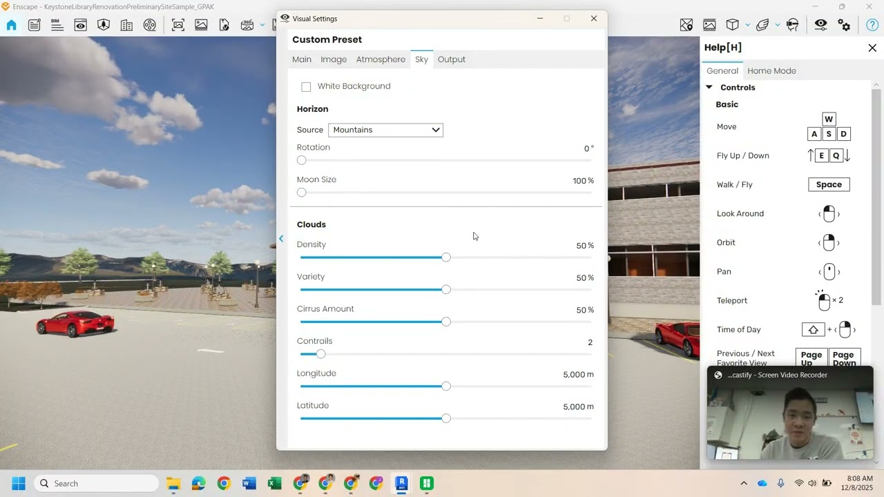Open the Windows Start button
Image resolution: width=884 pixels, height=497 pixels.
[19, 483]
